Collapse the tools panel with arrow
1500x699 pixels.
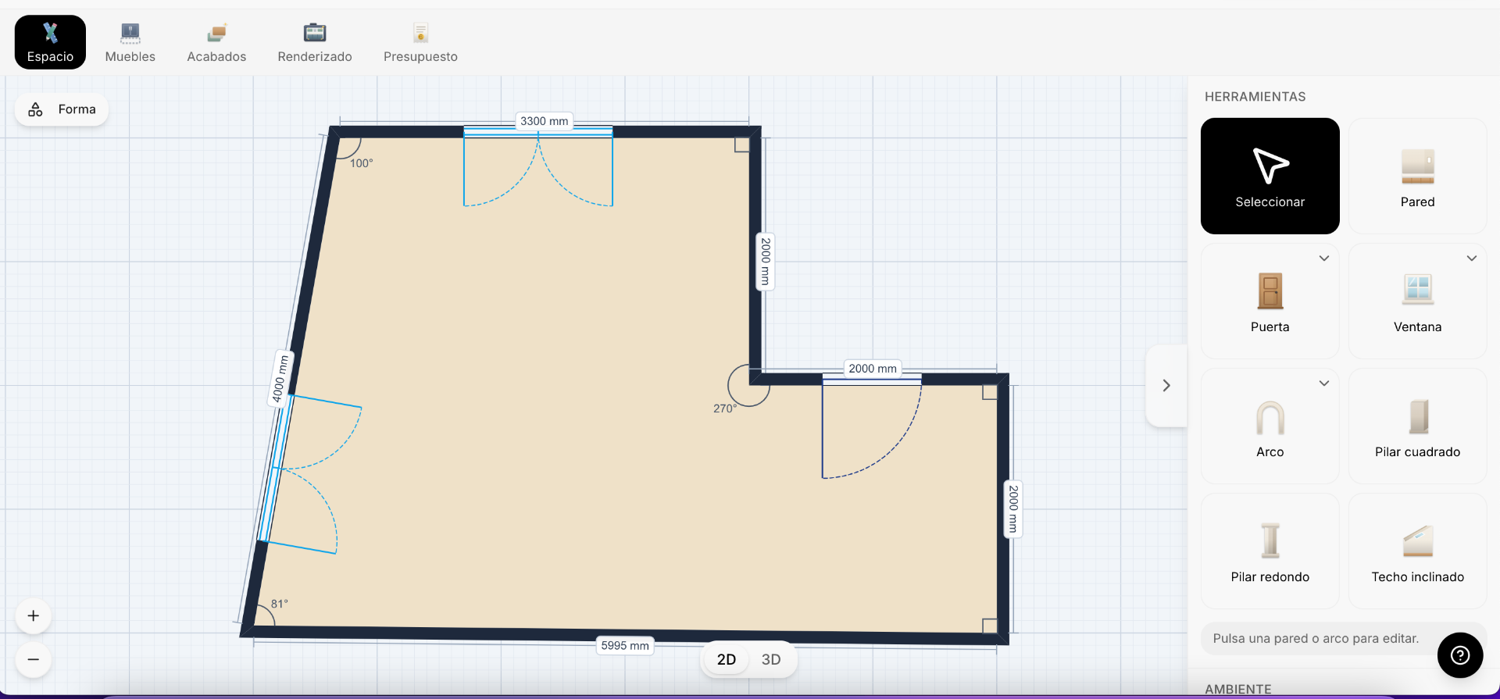[1166, 386]
